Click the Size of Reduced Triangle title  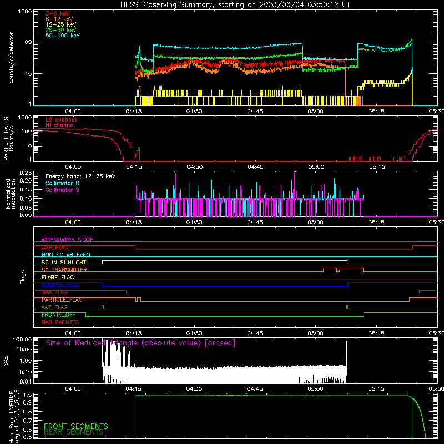tap(140, 343)
